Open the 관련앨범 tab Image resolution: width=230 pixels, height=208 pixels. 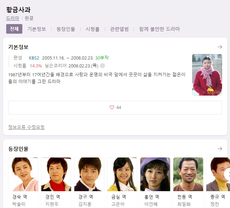point(119,29)
